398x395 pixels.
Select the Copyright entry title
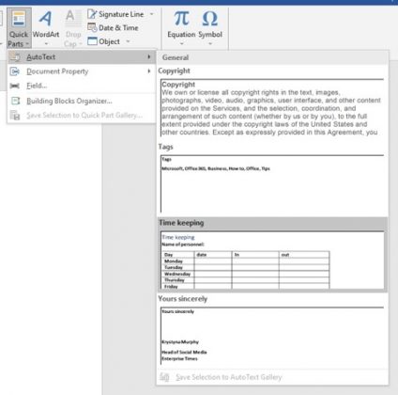174,71
